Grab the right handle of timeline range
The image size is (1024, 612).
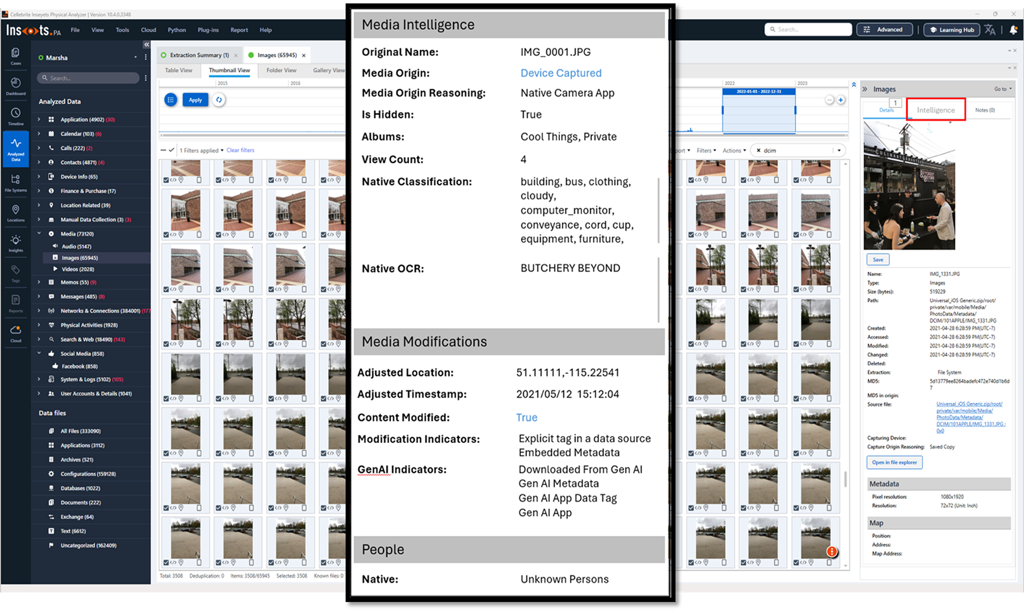[795, 110]
